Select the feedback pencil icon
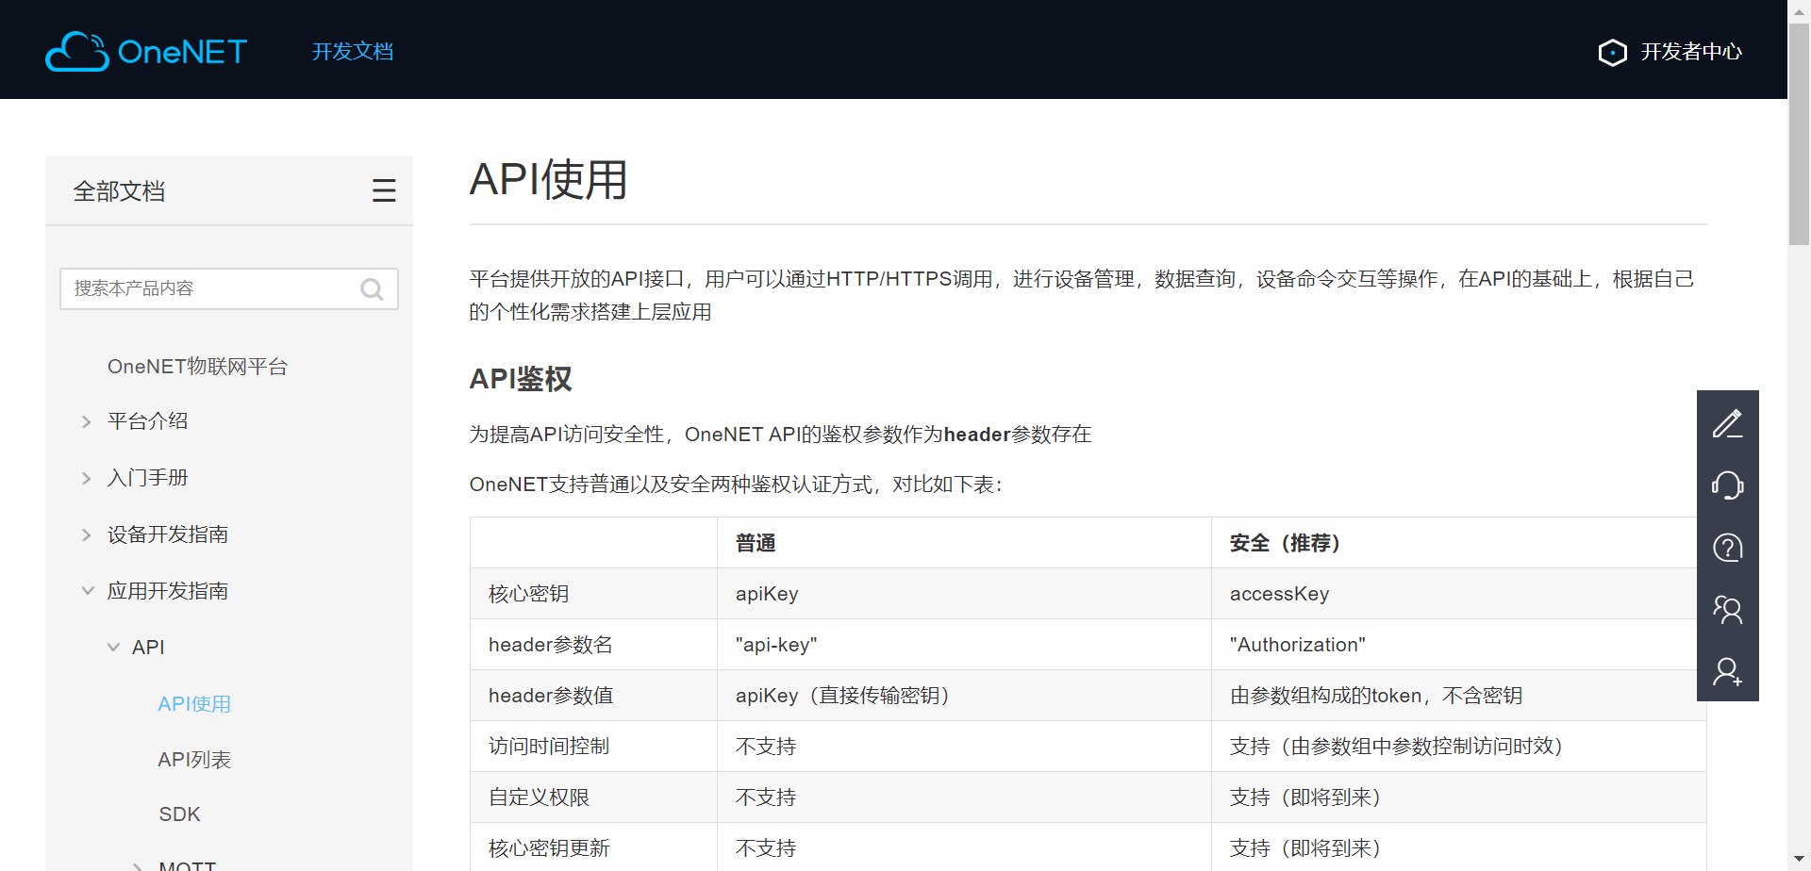 tap(1729, 422)
